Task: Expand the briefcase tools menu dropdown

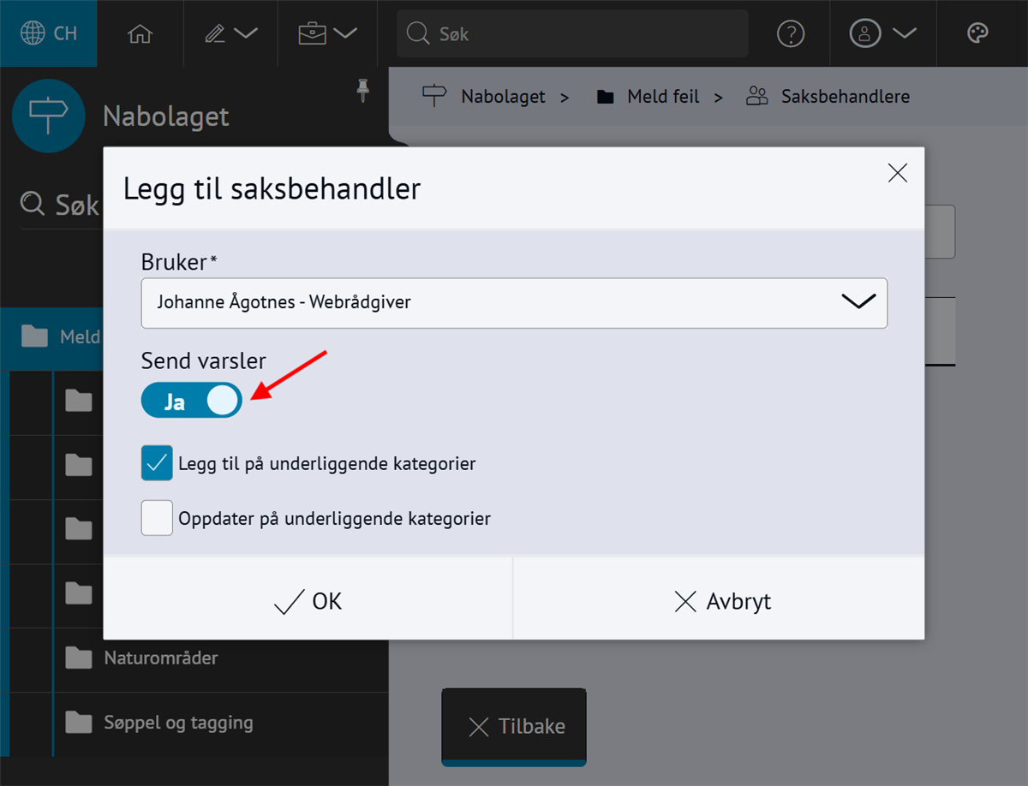Action: (x=326, y=33)
